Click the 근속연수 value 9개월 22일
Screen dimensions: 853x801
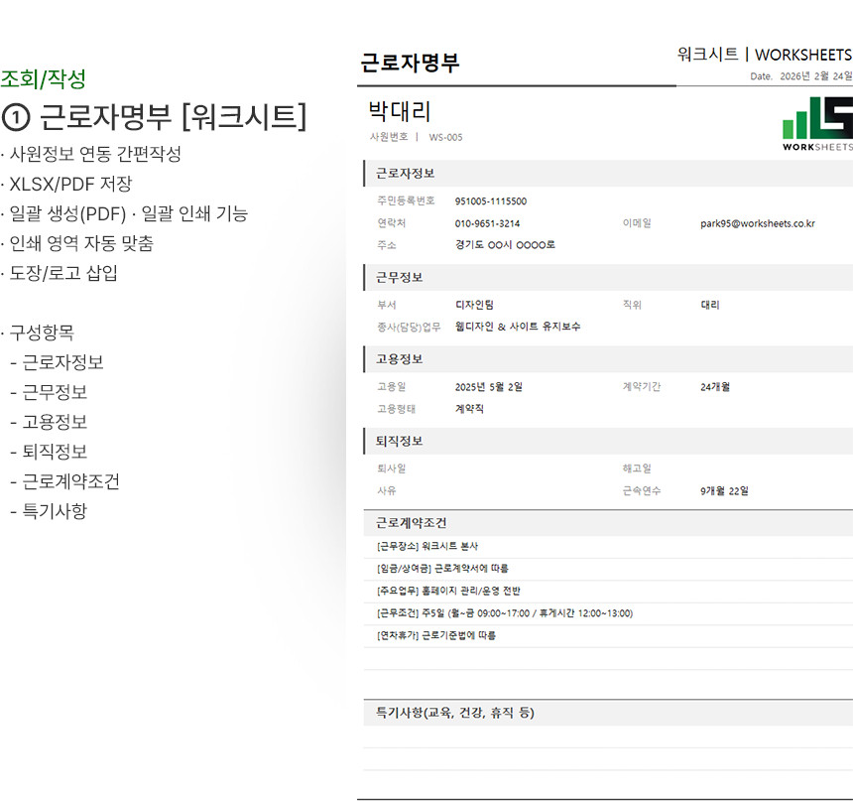click(724, 491)
